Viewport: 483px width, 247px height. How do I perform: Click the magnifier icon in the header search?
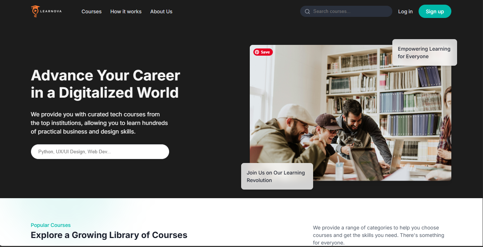[x=307, y=11]
